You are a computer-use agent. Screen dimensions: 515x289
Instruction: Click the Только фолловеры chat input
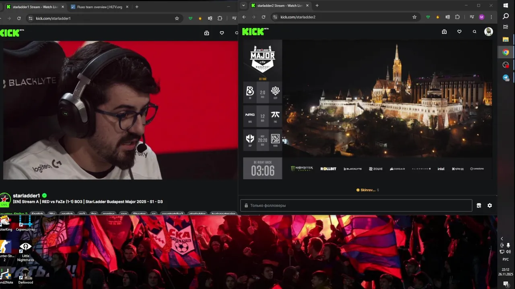(x=356, y=206)
